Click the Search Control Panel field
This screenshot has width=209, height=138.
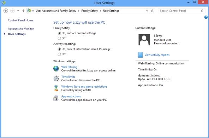[181, 11]
